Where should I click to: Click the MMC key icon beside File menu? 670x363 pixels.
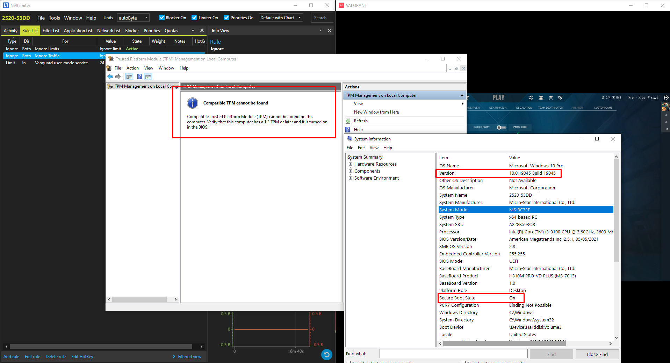109,68
